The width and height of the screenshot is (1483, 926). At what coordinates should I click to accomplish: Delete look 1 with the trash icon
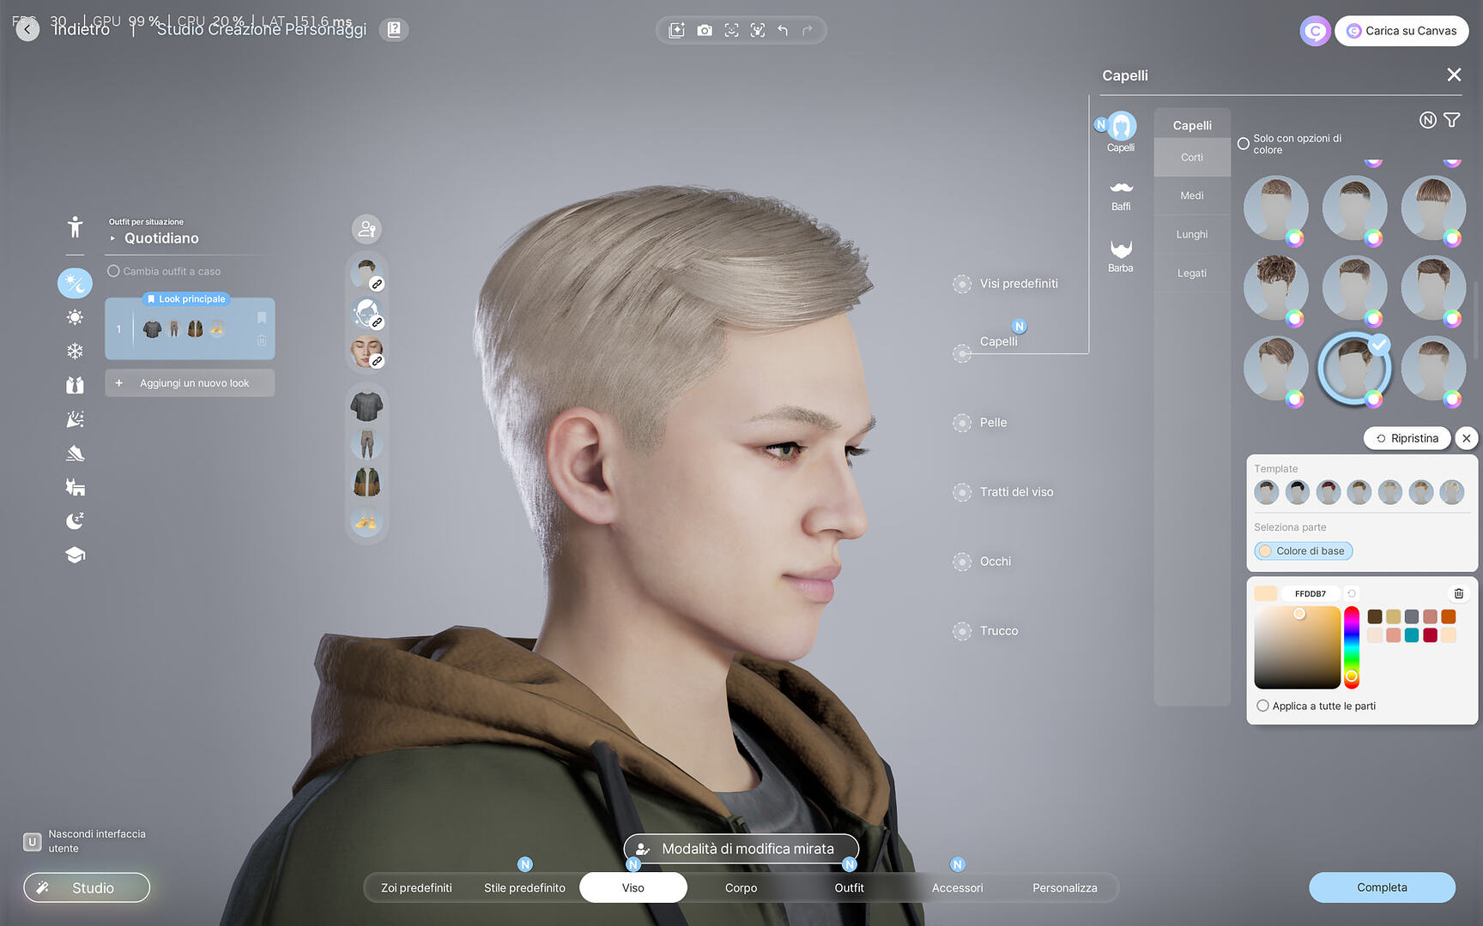[262, 340]
